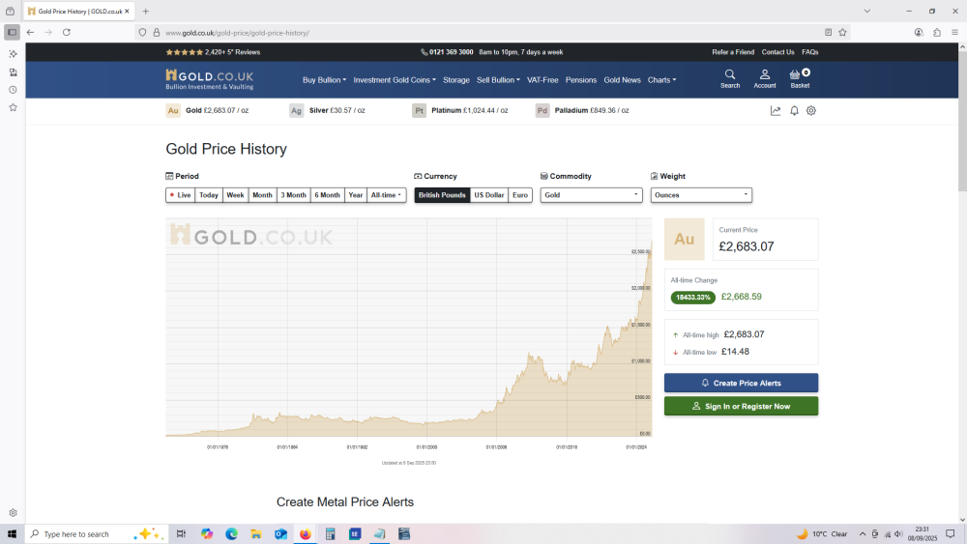Open File Explorer from taskbar
The height and width of the screenshot is (544, 967).
pyautogui.click(x=256, y=534)
